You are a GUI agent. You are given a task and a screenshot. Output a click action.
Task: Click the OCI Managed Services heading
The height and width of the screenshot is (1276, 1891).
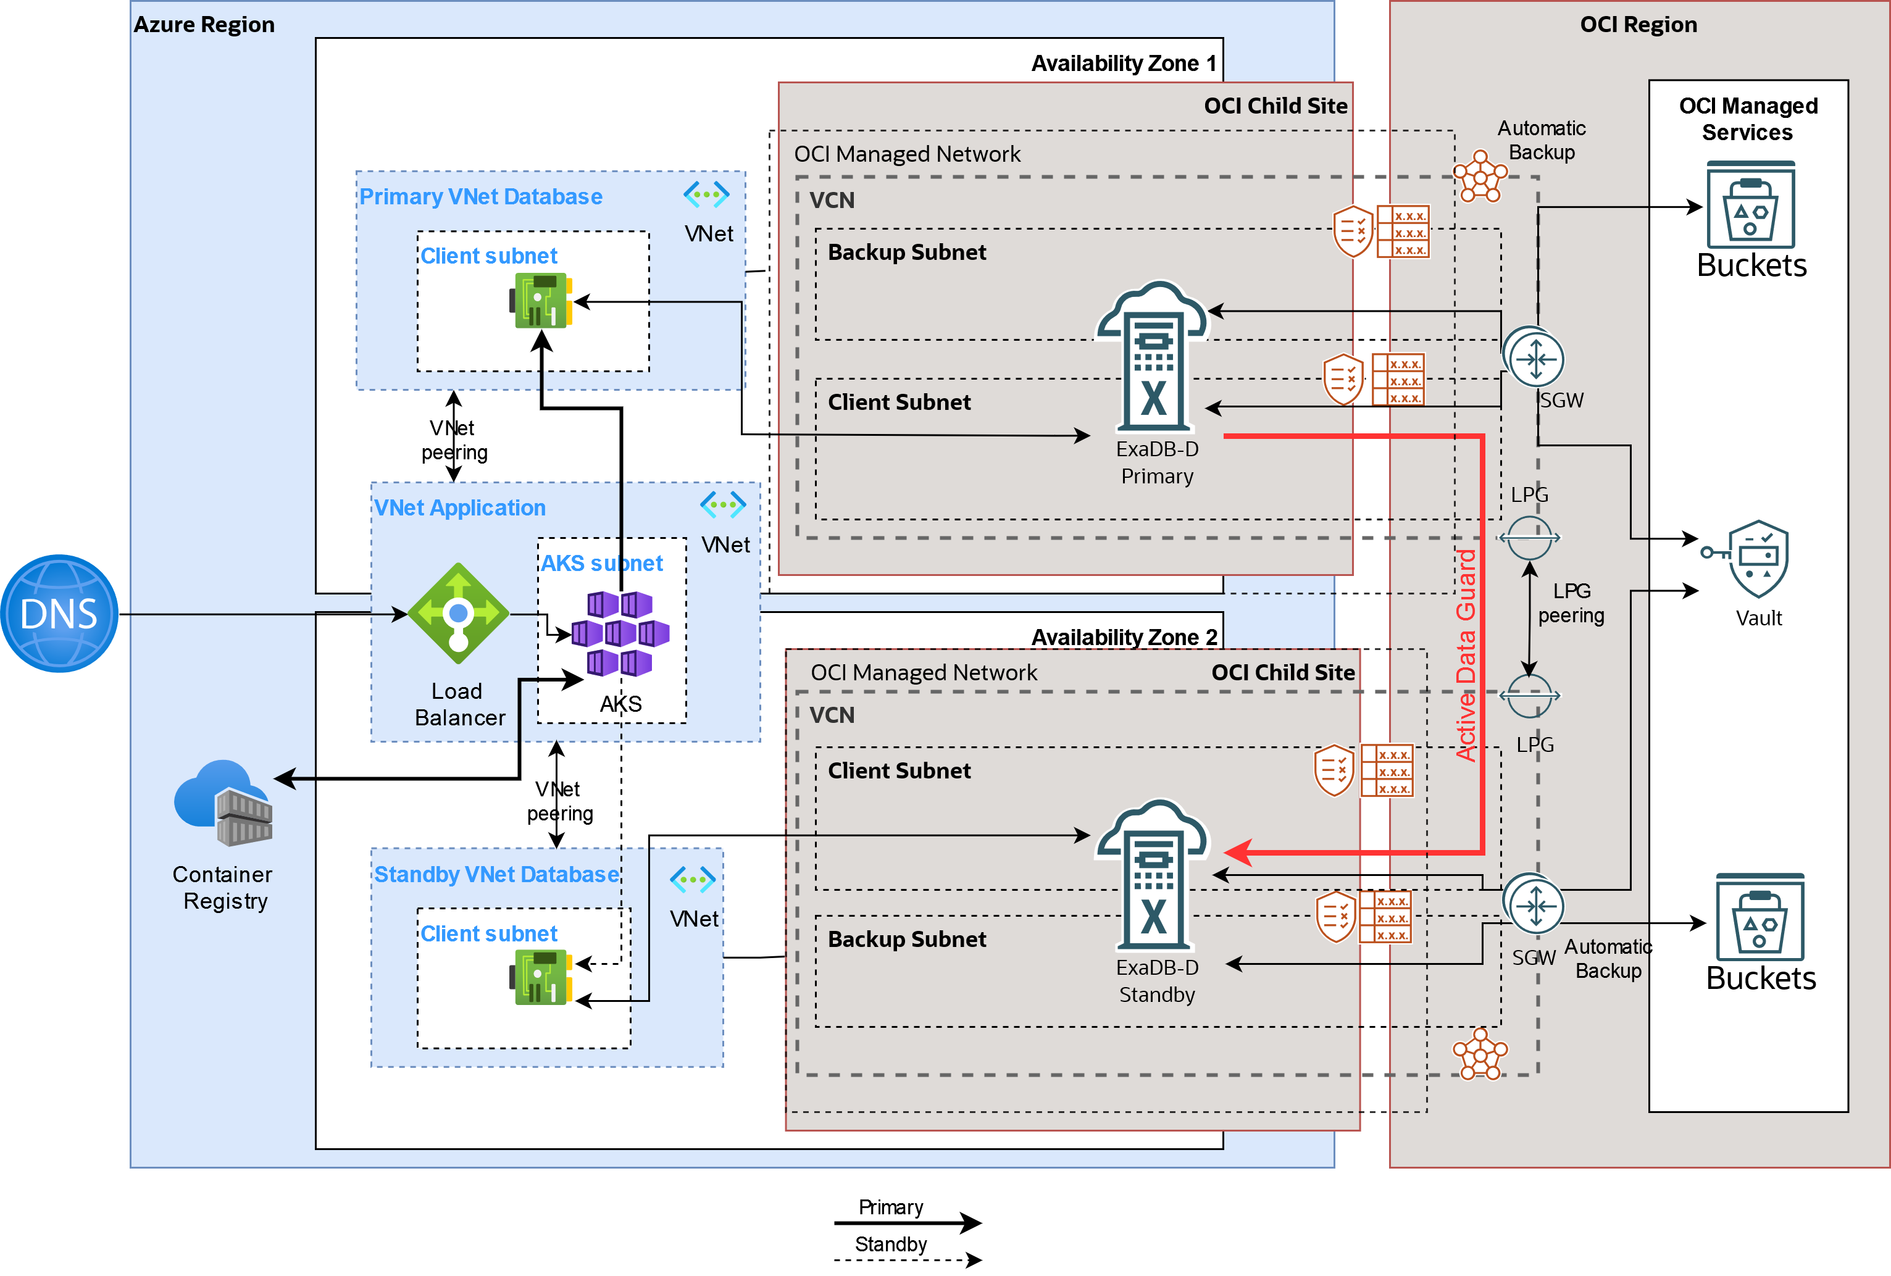(1748, 119)
